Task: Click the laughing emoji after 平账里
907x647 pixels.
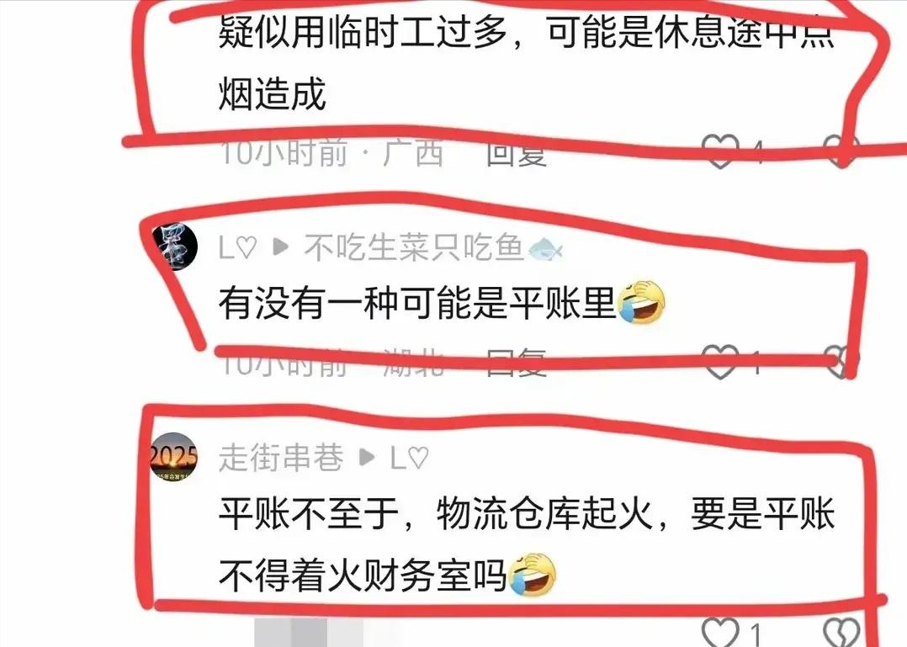Action: point(641,302)
